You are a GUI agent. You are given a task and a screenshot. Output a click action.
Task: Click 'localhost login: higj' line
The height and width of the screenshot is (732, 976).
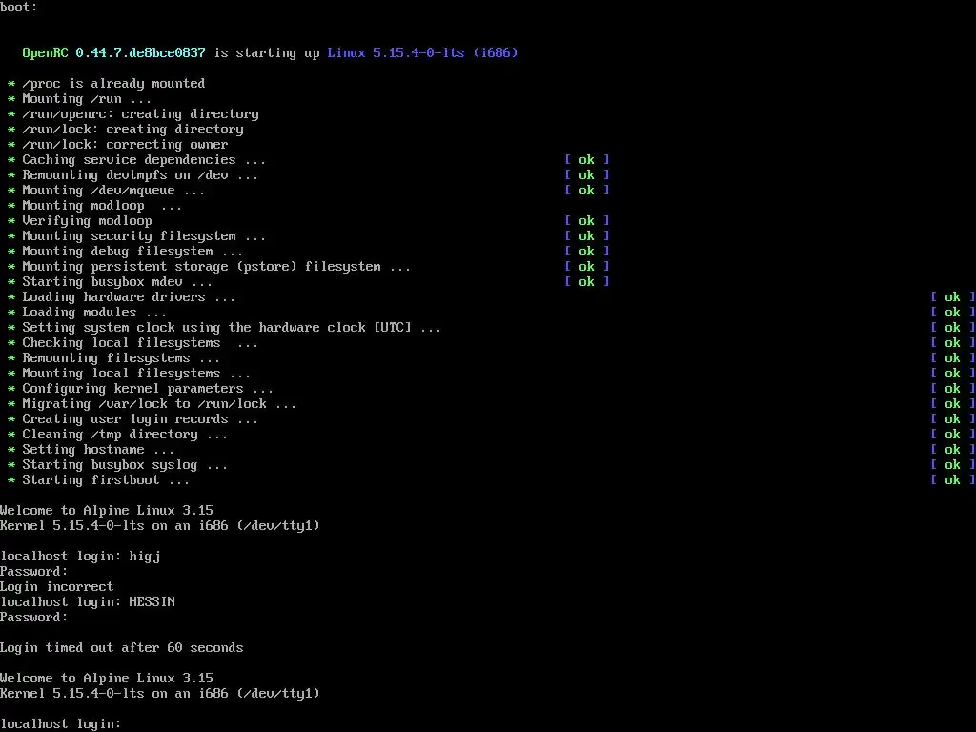80,557
